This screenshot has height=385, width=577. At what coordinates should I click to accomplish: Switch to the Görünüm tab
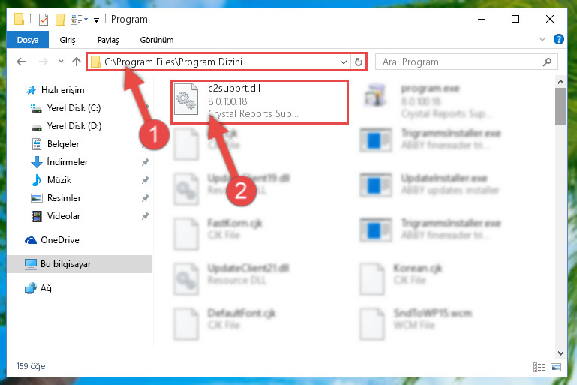[157, 40]
